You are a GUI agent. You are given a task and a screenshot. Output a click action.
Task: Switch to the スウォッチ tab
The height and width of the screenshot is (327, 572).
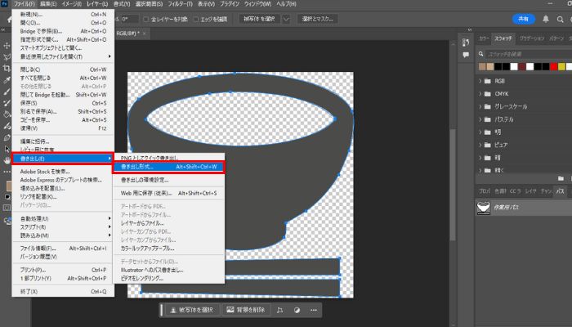503,38
